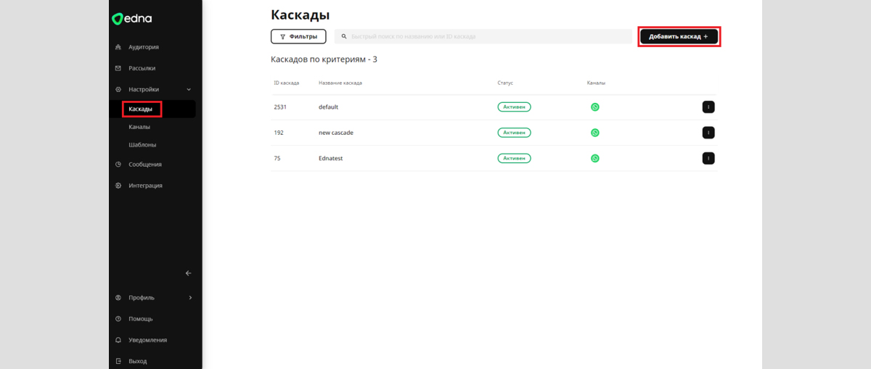Go to Аудитория in the sidebar

[x=143, y=47]
